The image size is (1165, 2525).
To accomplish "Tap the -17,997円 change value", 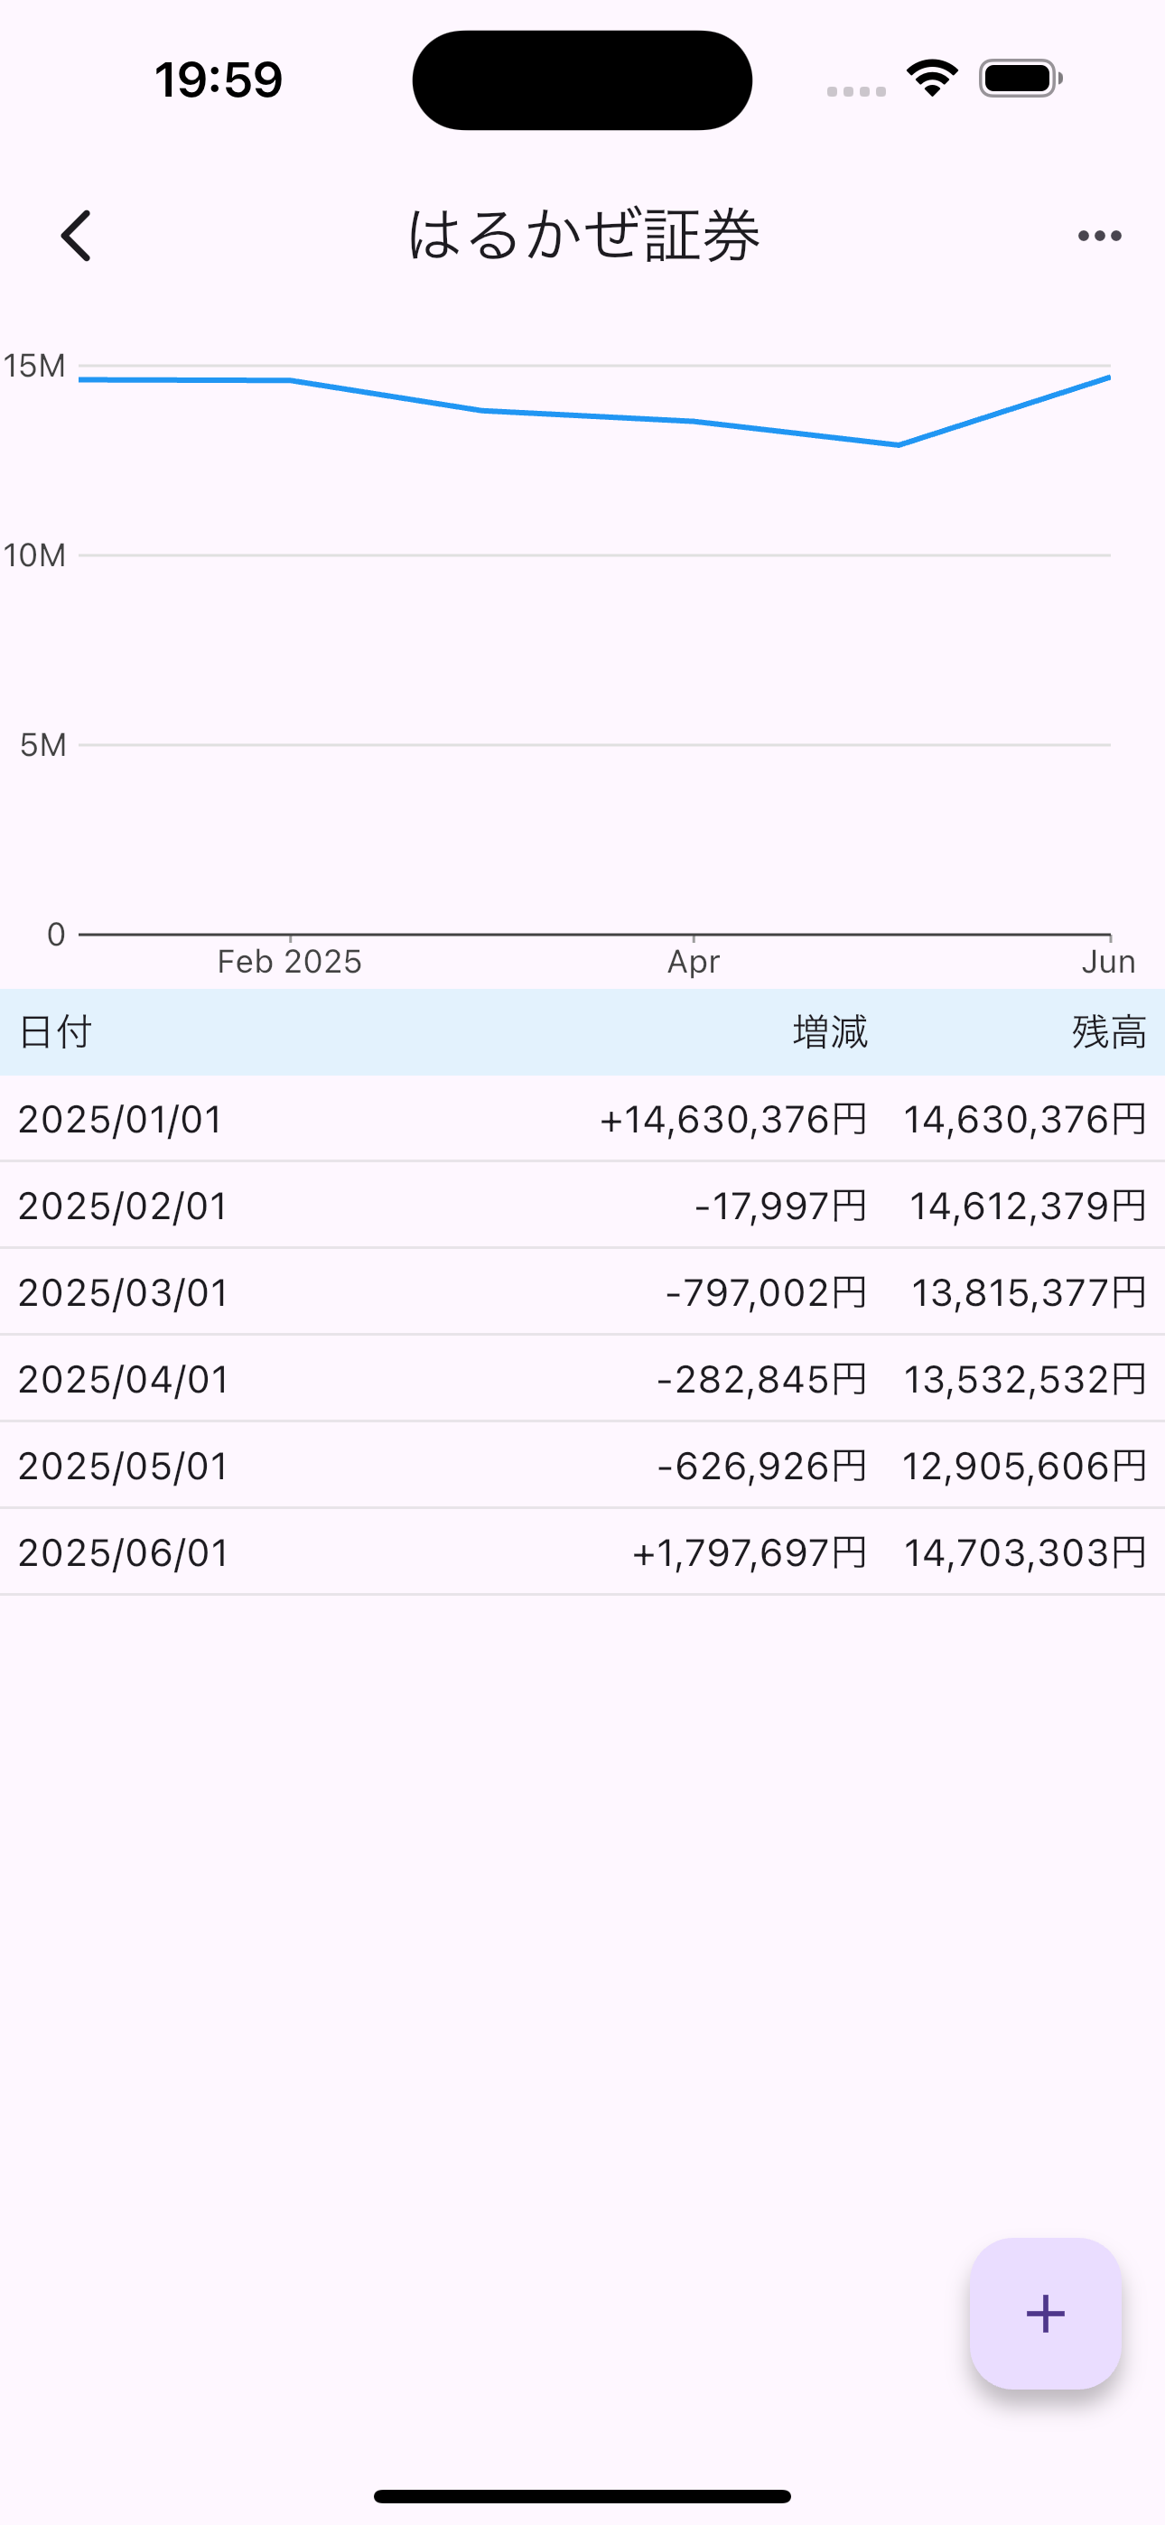I will [781, 1206].
